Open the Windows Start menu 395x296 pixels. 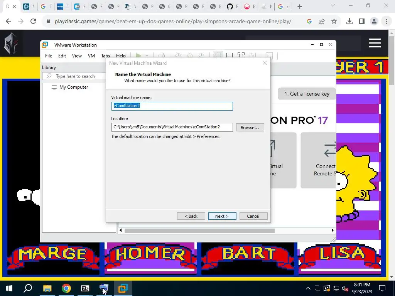coord(9,288)
